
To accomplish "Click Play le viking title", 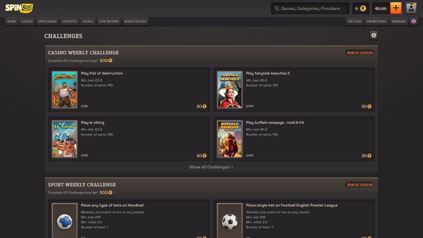I will (93, 123).
